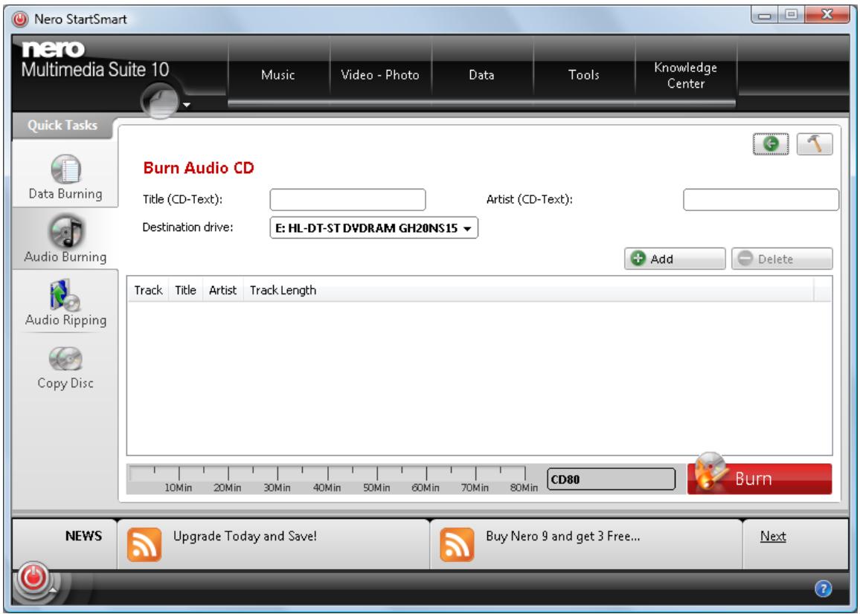
Task: Minimize the Nero StartSmart window
Action: pyautogui.click(x=765, y=15)
